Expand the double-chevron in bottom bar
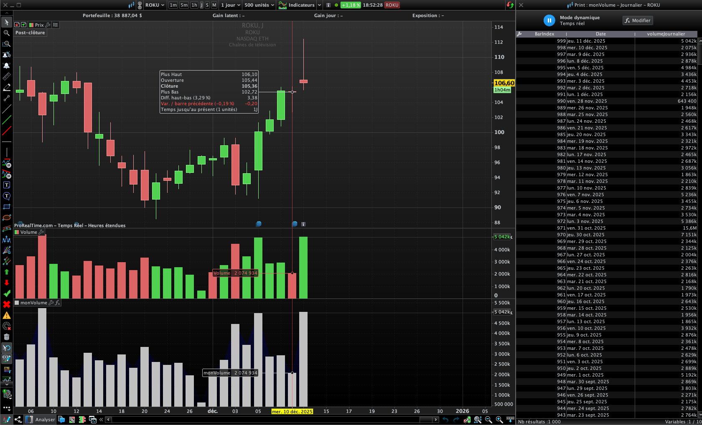Viewport: 702px width, 425px height. coord(101,420)
